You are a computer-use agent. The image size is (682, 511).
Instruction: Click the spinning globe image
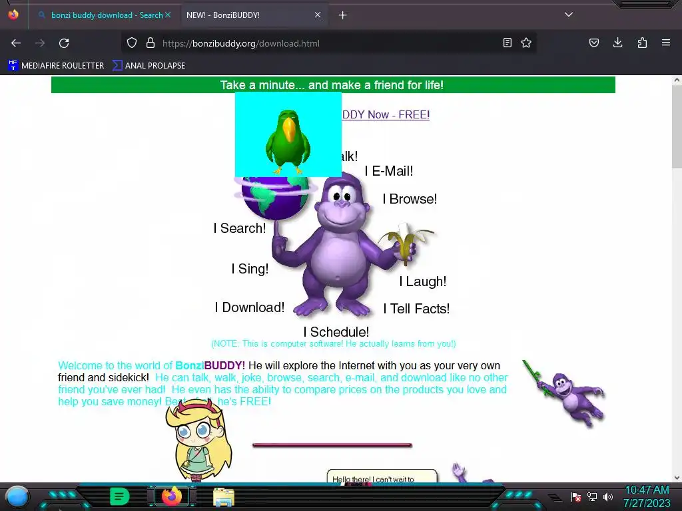(275, 198)
